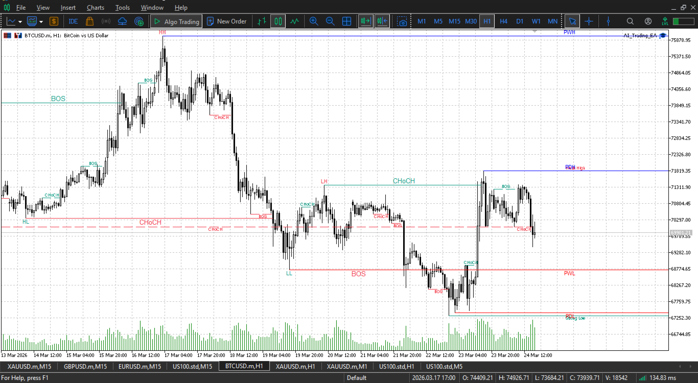The width and height of the screenshot is (698, 383).
Task: Expand the chart type dropdown arrow
Action: pyautogui.click(x=20, y=22)
